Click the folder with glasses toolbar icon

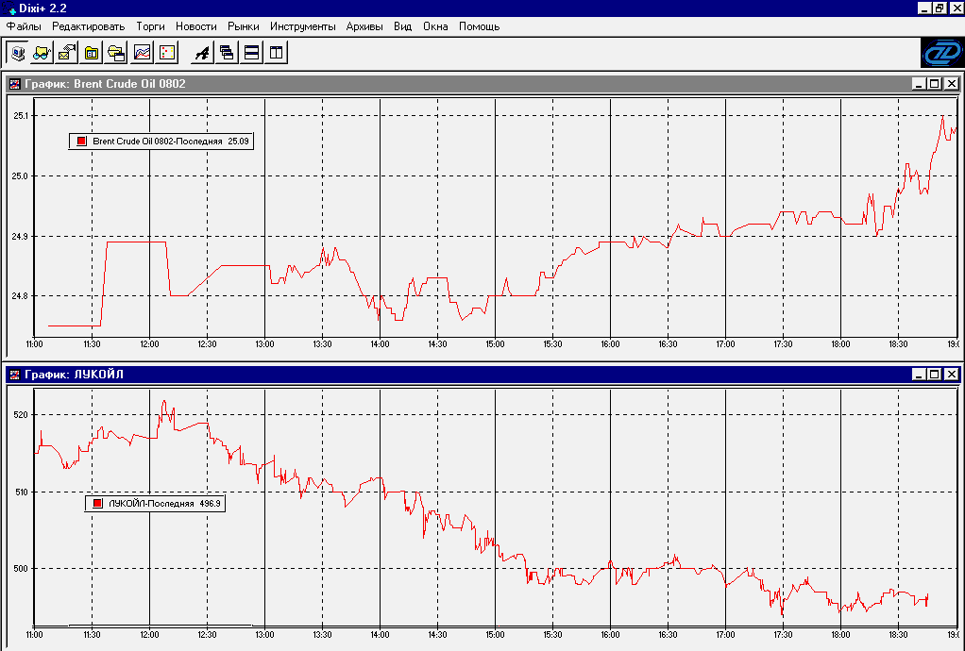[x=42, y=53]
